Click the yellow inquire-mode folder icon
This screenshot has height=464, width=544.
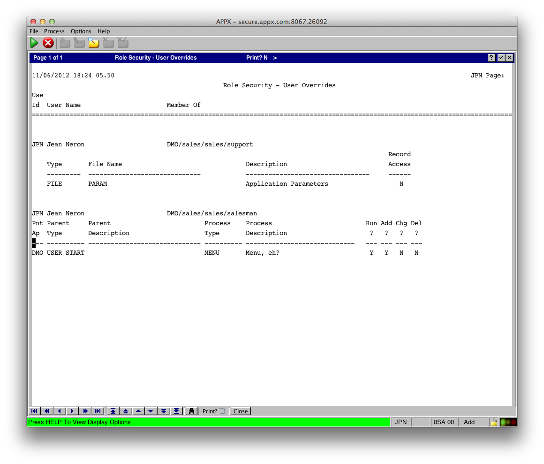pyautogui.click(x=94, y=43)
